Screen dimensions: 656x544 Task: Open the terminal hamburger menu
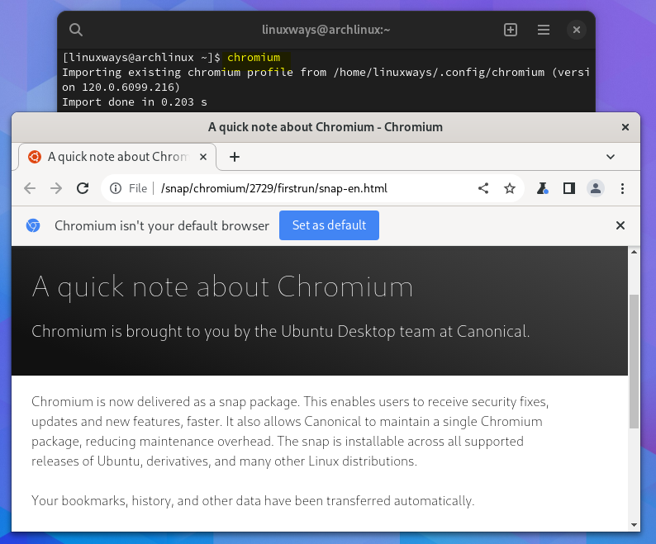click(x=544, y=30)
